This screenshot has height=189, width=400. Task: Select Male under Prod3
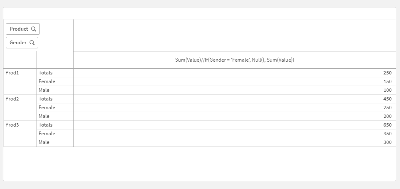point(44,142)
